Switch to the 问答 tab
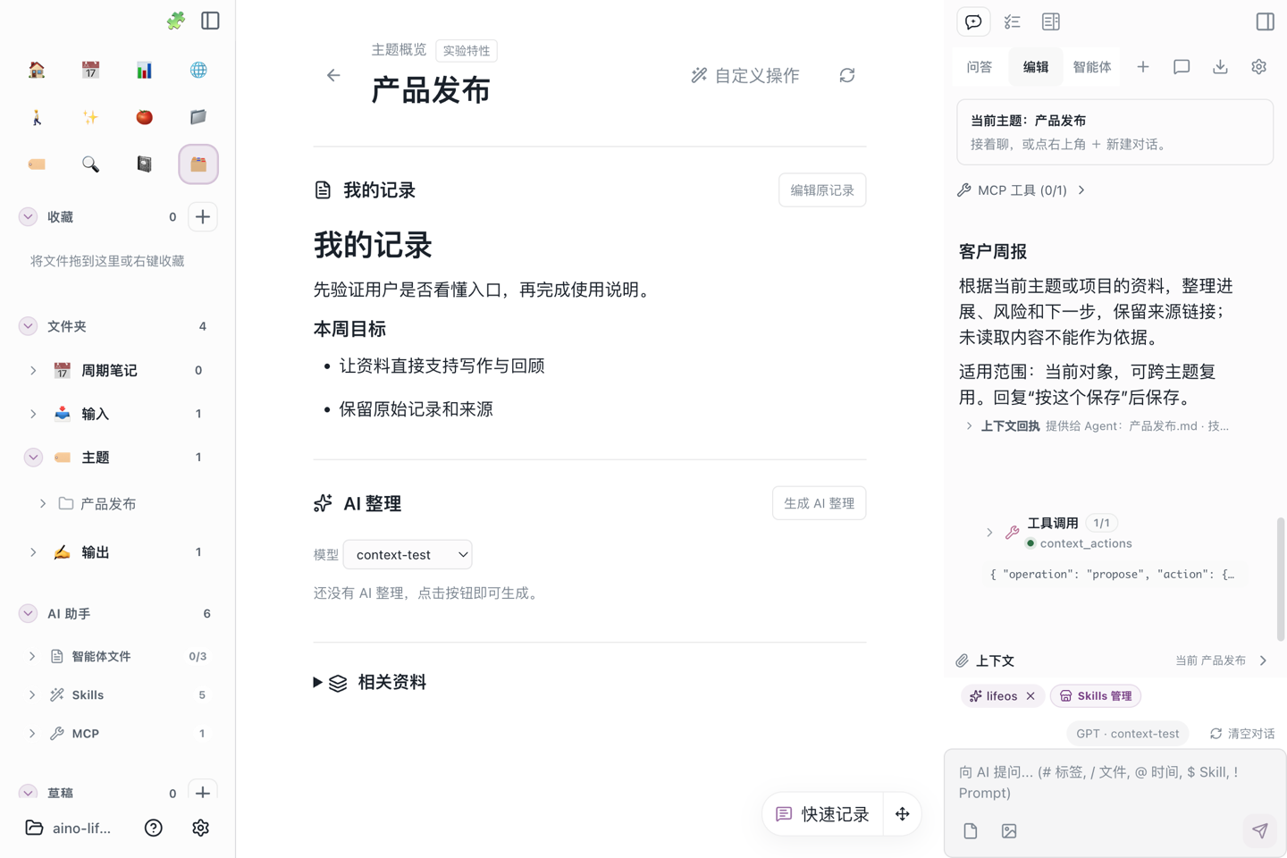 point(980,67)
